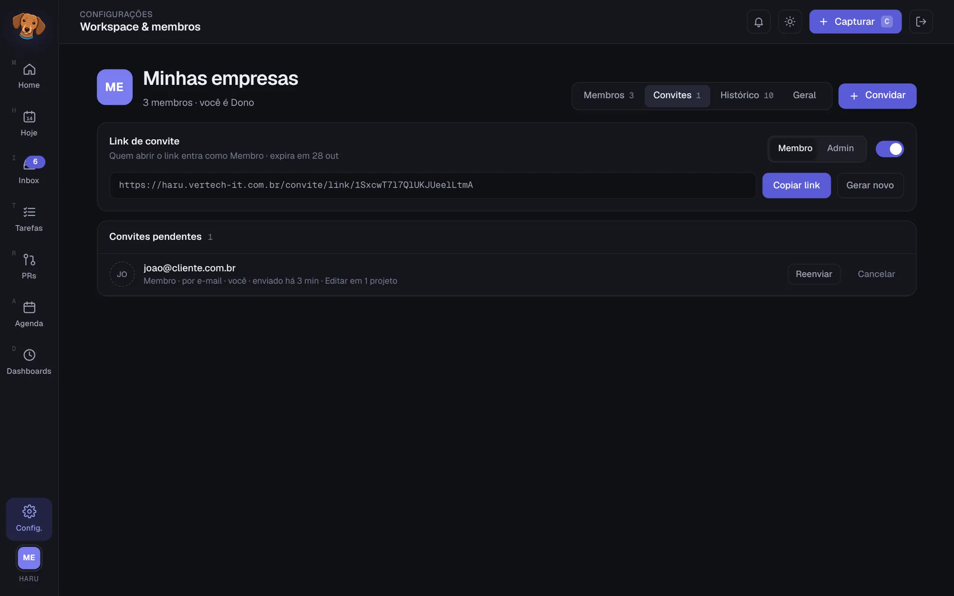Open the Geral tab
Viewport: 954px width, 596px height.
804,95
